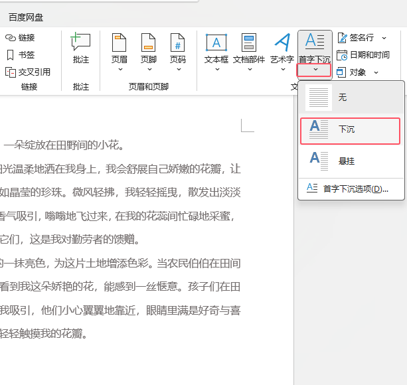Click line containing 能感到一丝惬意

click(120, 286)
